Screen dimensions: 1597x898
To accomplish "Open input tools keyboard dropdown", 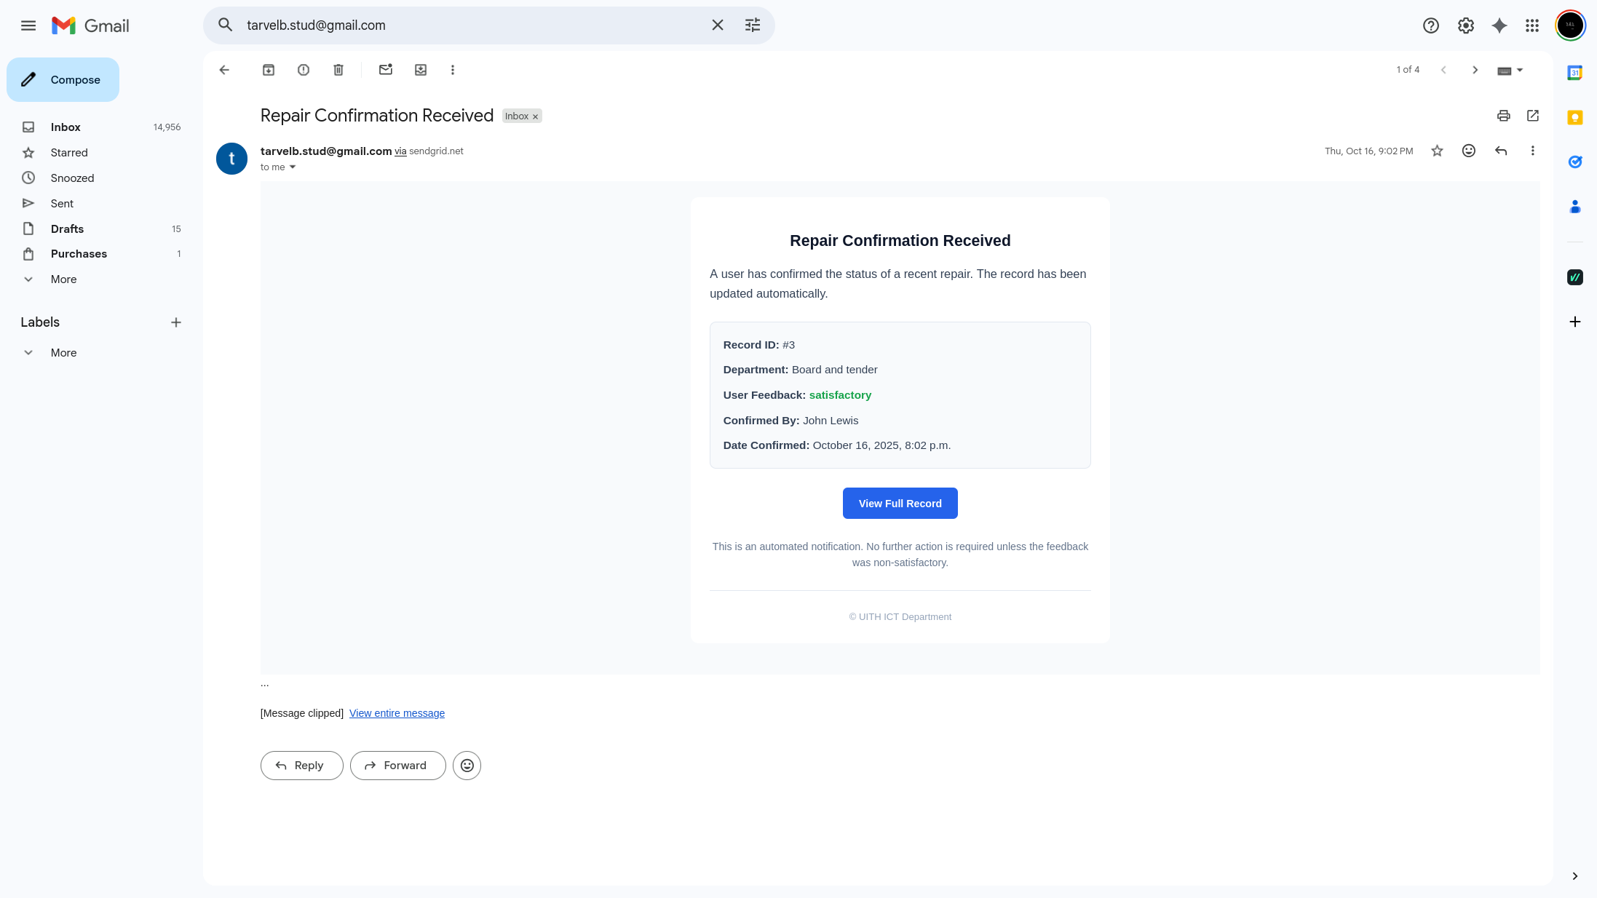I will [x=1520, y=70].
